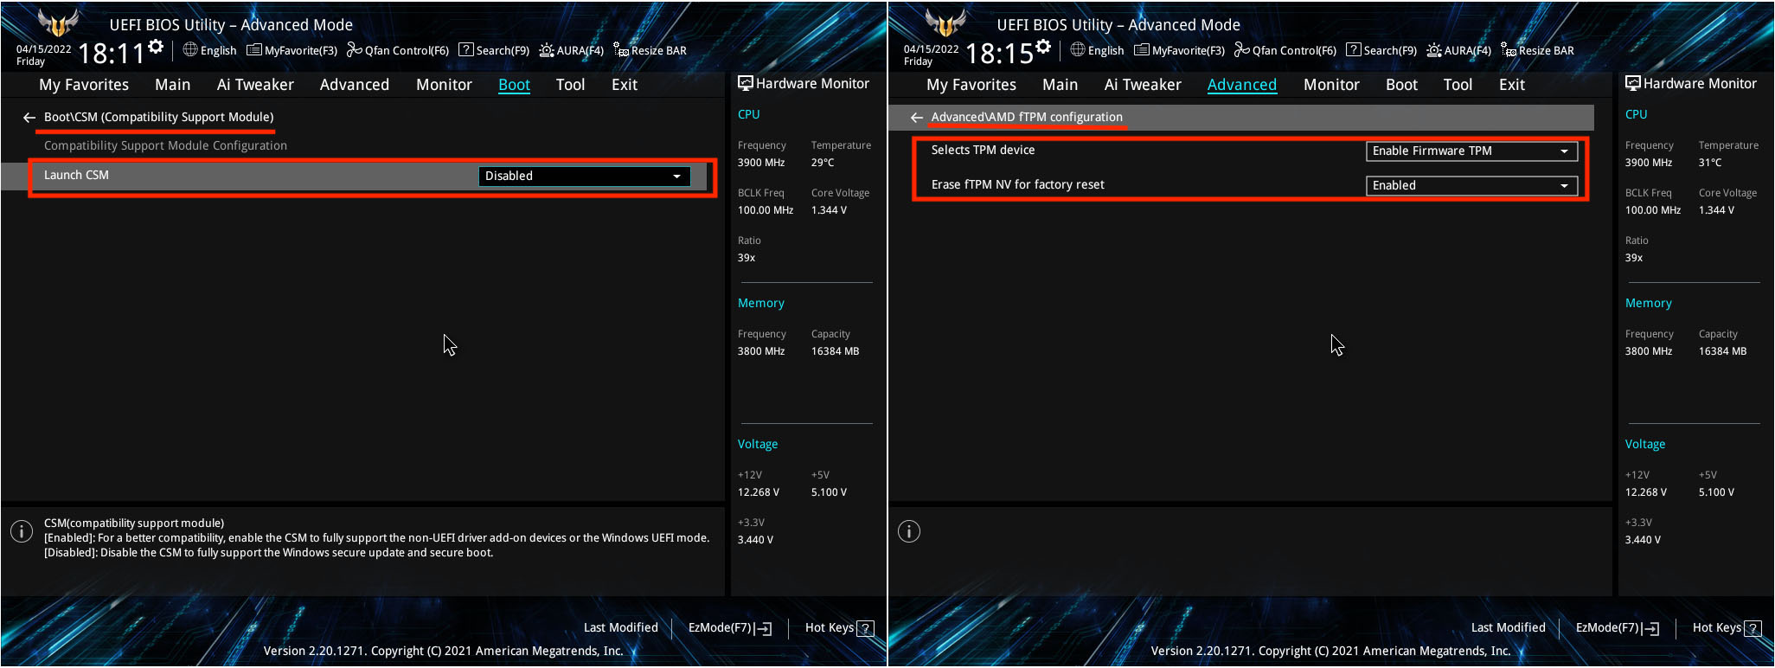
Task: Click the Boot\CSM (Compatibility Support Module) breadcrumb
Action: (x=158, y=117)
